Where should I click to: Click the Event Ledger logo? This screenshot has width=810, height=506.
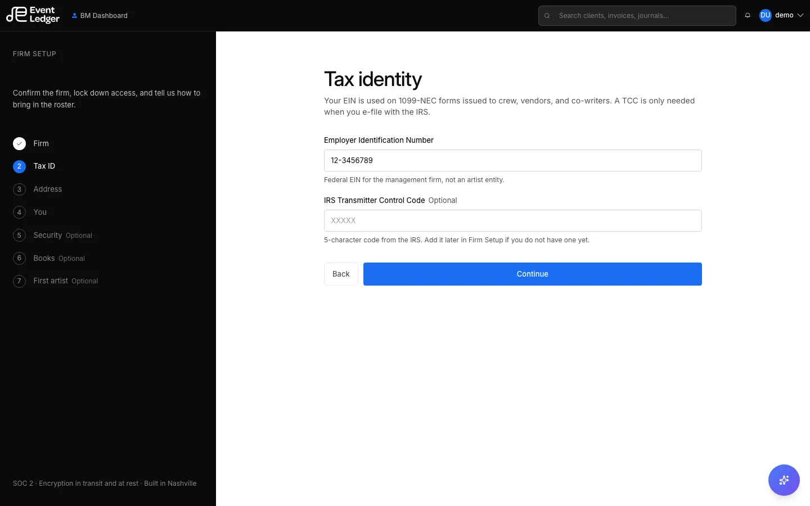pyautogui.click(x=33, y=15)
